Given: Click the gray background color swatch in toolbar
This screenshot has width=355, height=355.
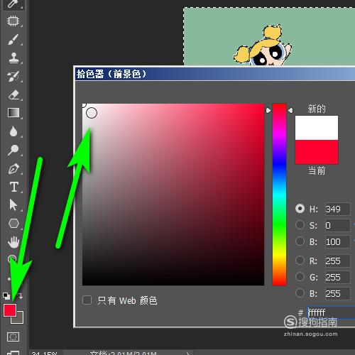Looking at the screenshot, I should point(19,319).
